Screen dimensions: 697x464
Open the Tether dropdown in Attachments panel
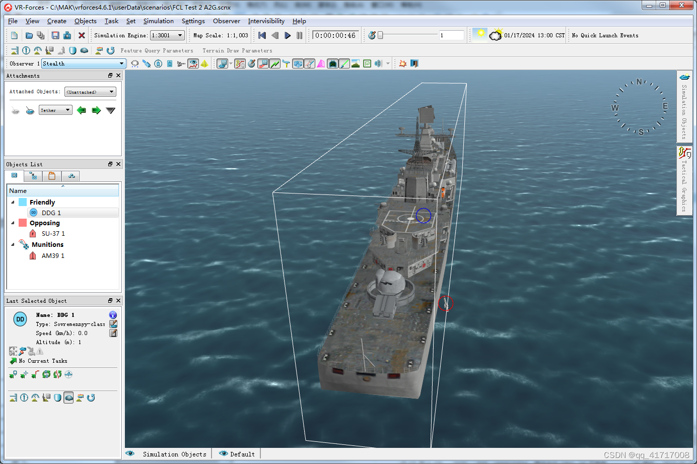55,110
